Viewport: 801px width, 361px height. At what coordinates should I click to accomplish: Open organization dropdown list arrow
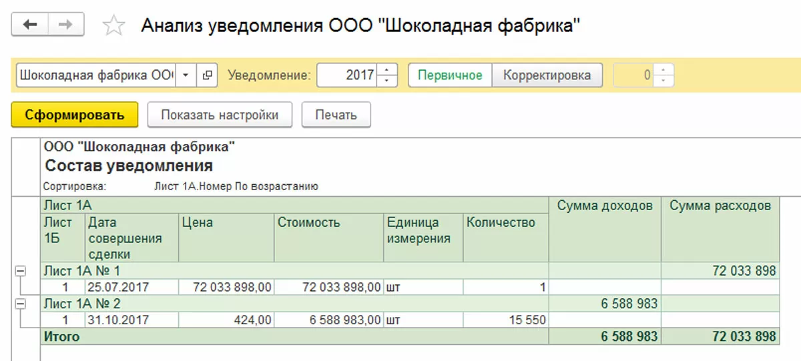186,75
